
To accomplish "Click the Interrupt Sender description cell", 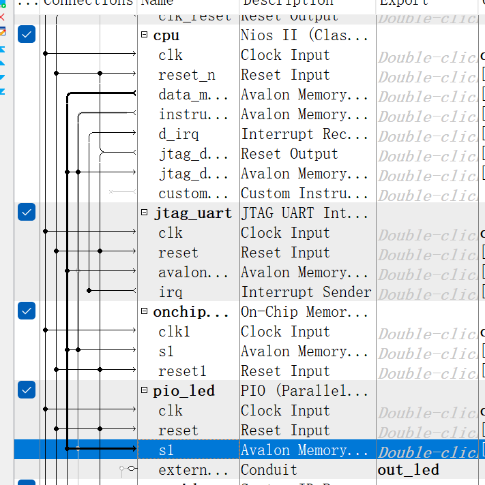I will [x=306, y=292].
